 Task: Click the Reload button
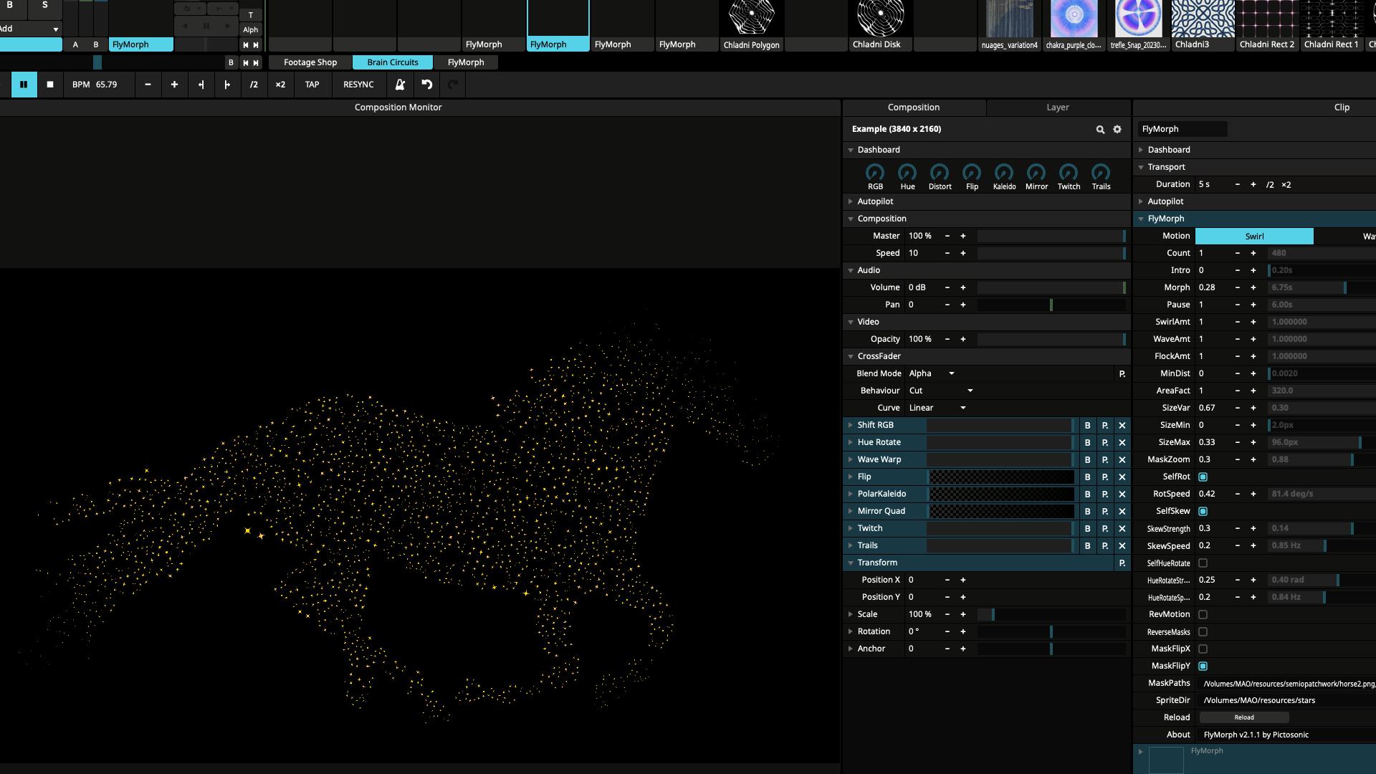pos(1243,718)
